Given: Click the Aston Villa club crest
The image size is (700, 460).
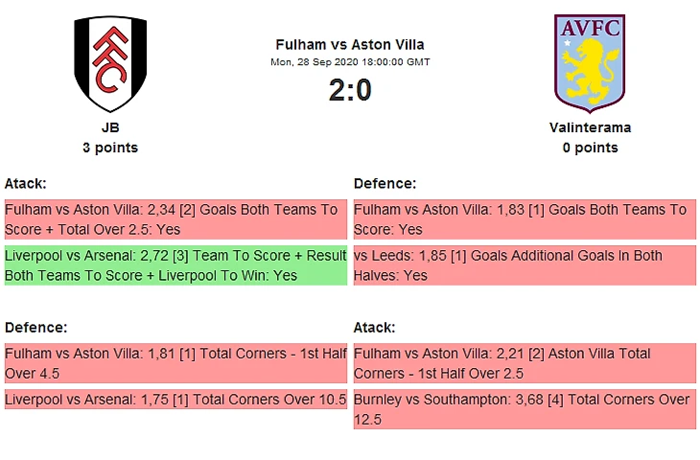Looking at the screenshot, I should [x=590, y=63].
